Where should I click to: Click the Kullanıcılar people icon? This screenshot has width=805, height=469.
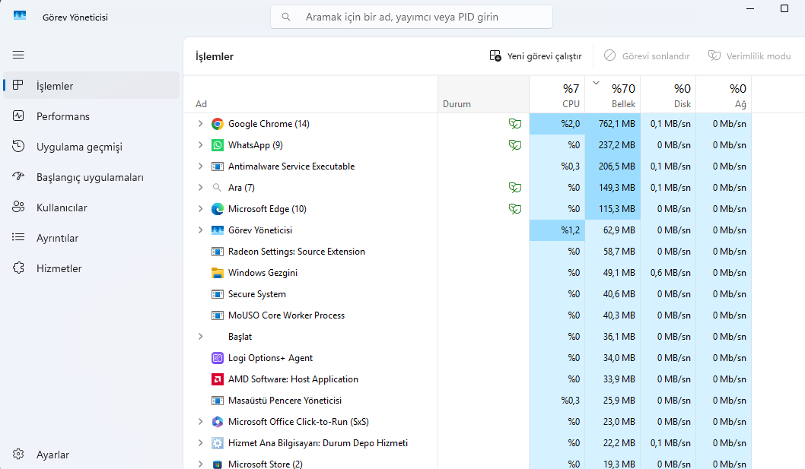[x=18, y=207]
